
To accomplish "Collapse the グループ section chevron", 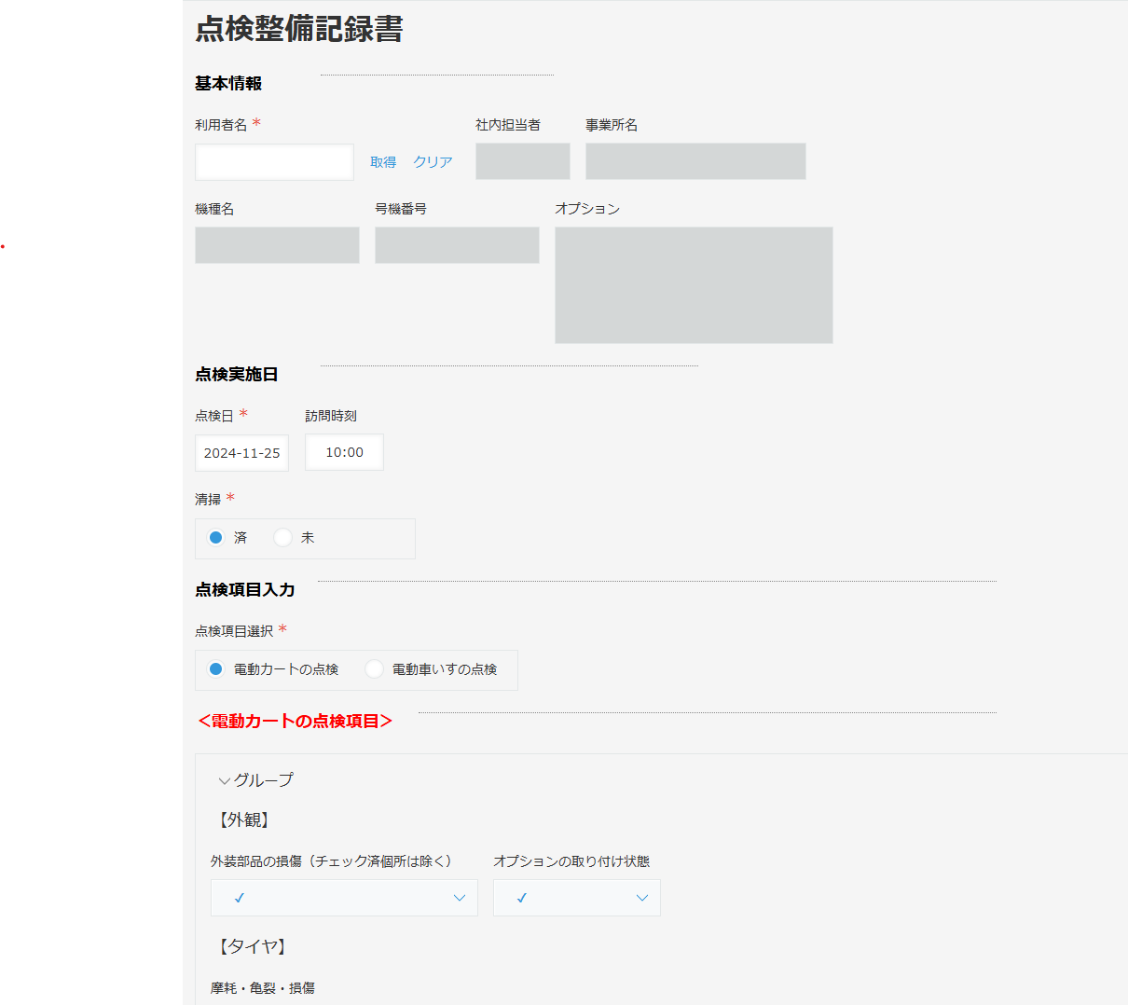I will [224, 781].
